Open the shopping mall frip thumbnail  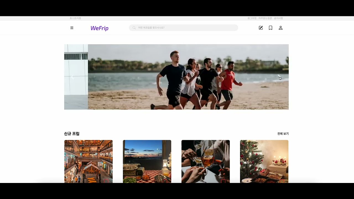click(x=88, y=160)
